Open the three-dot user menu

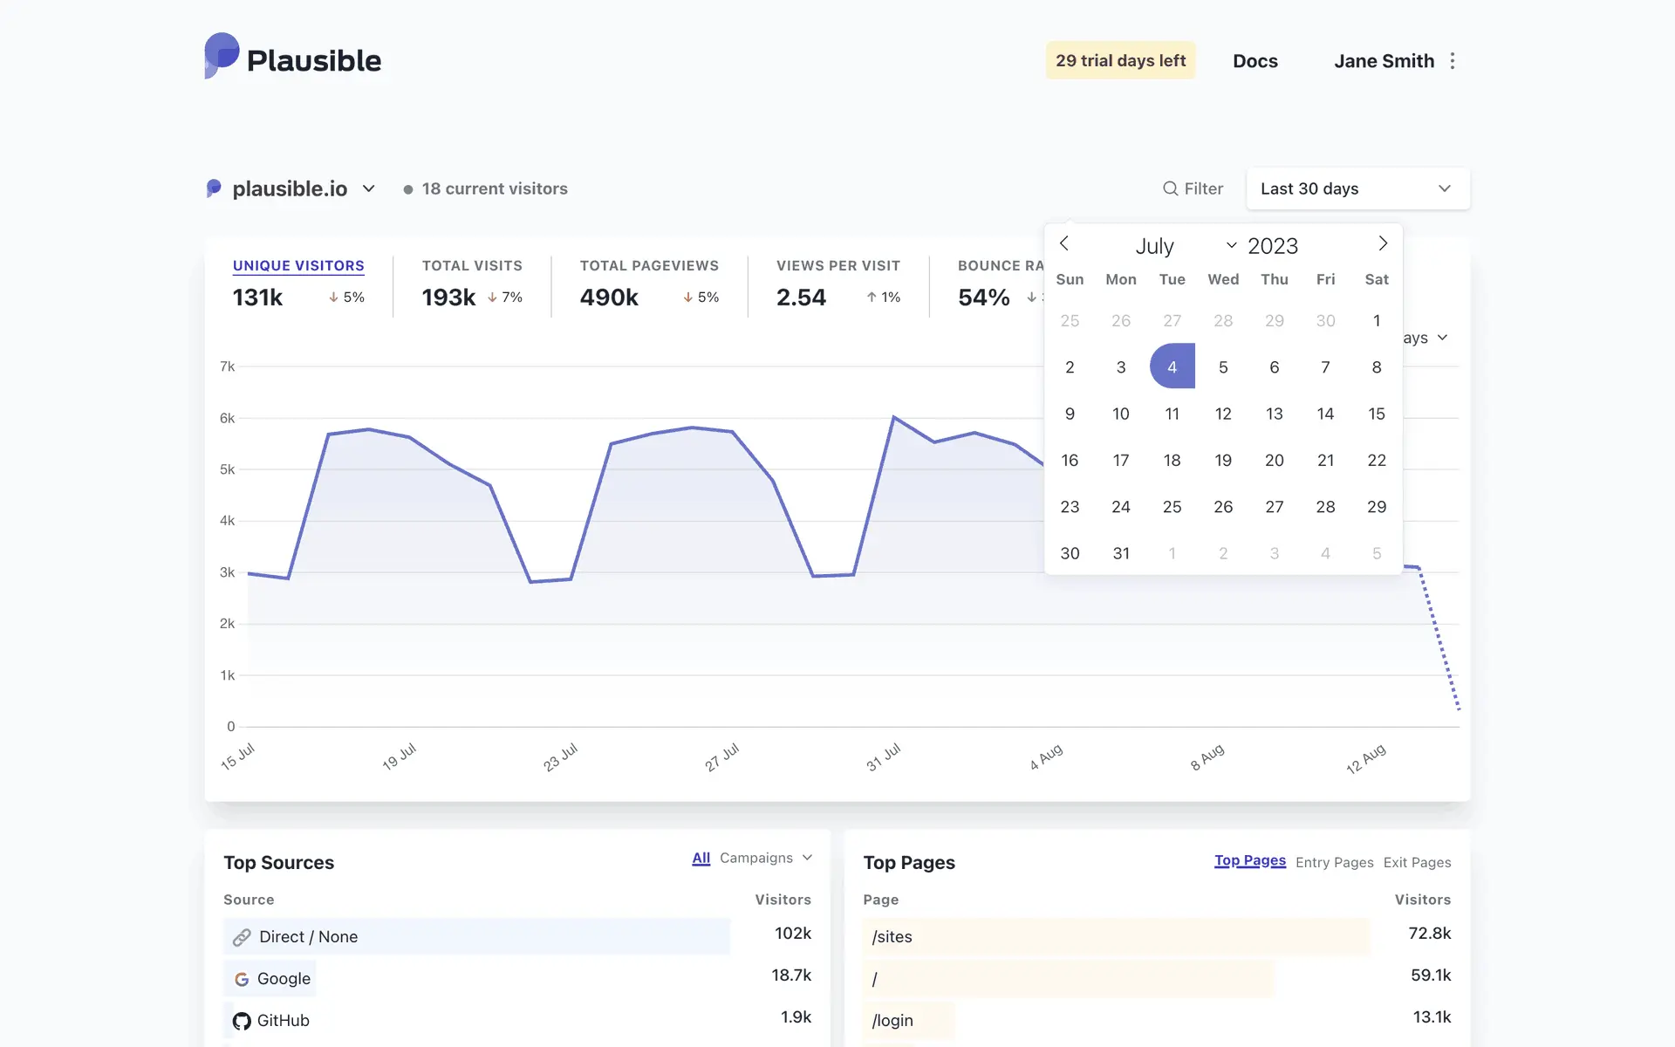[1453, 61]
